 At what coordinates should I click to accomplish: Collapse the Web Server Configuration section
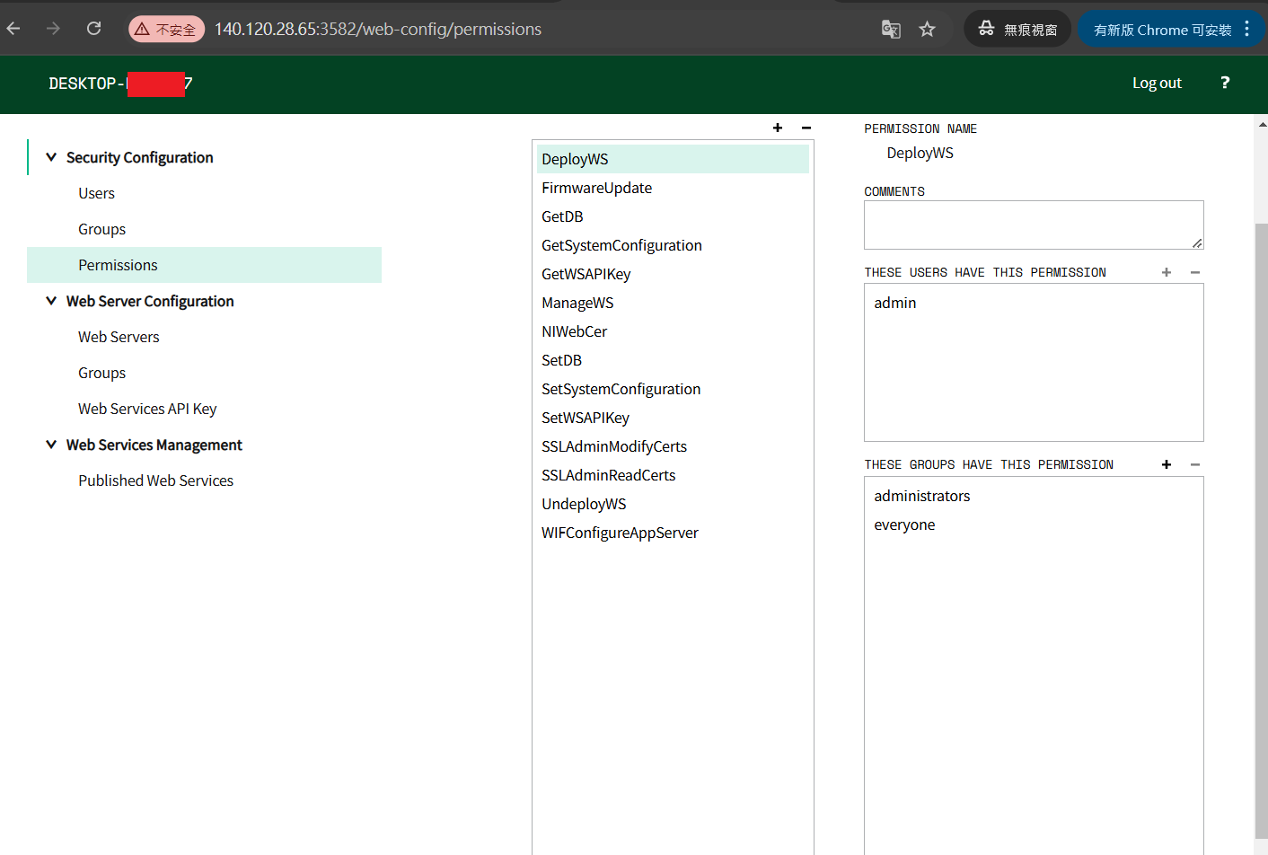[x=51, y=301]
